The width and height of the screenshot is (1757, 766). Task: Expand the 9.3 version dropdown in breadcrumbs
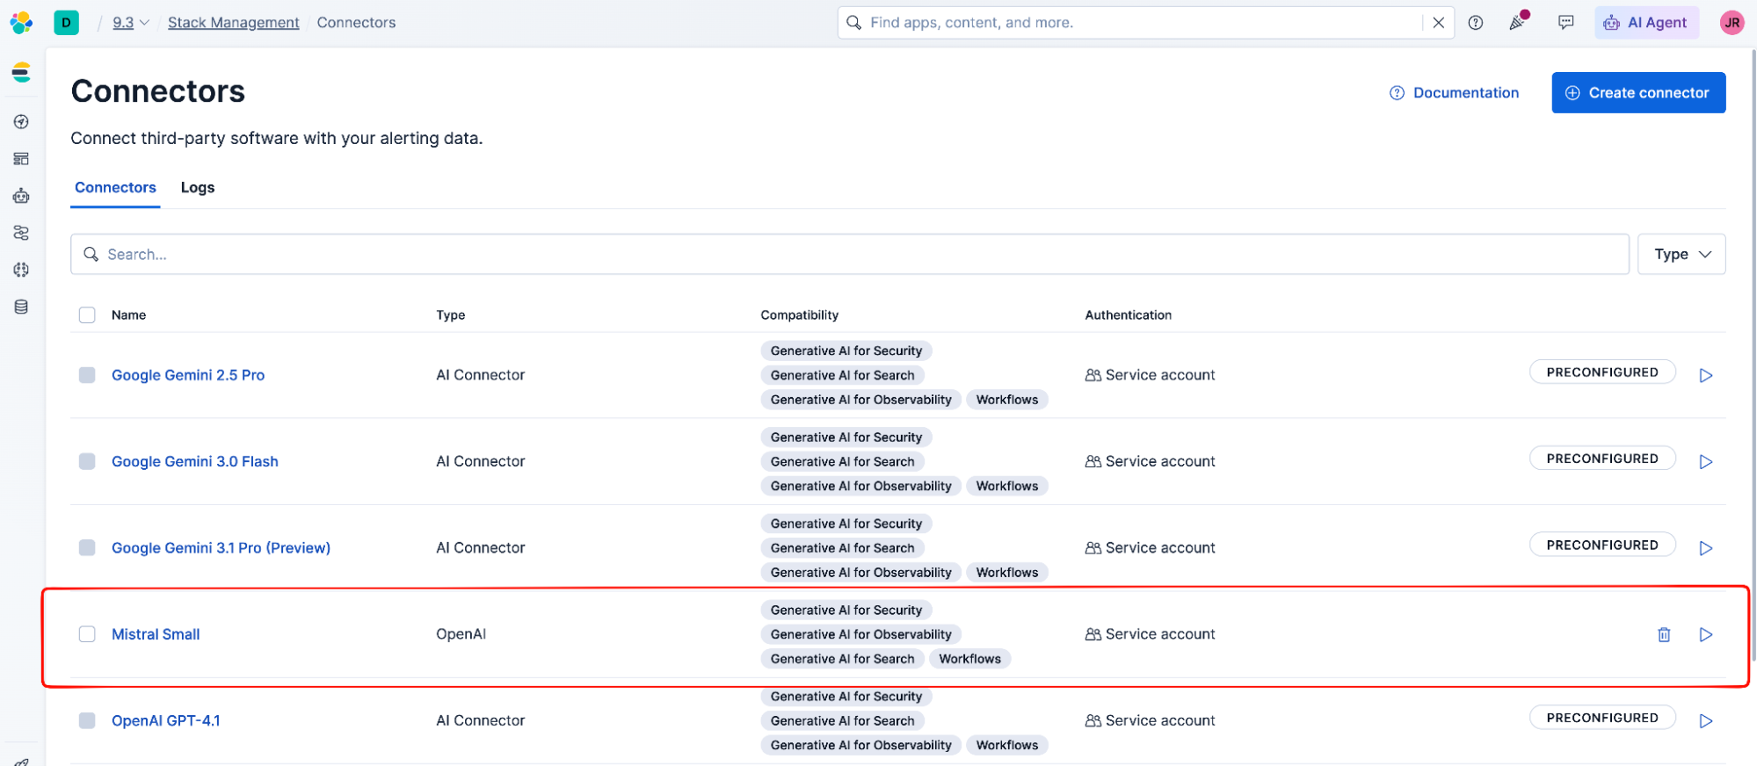coord(131,23)
